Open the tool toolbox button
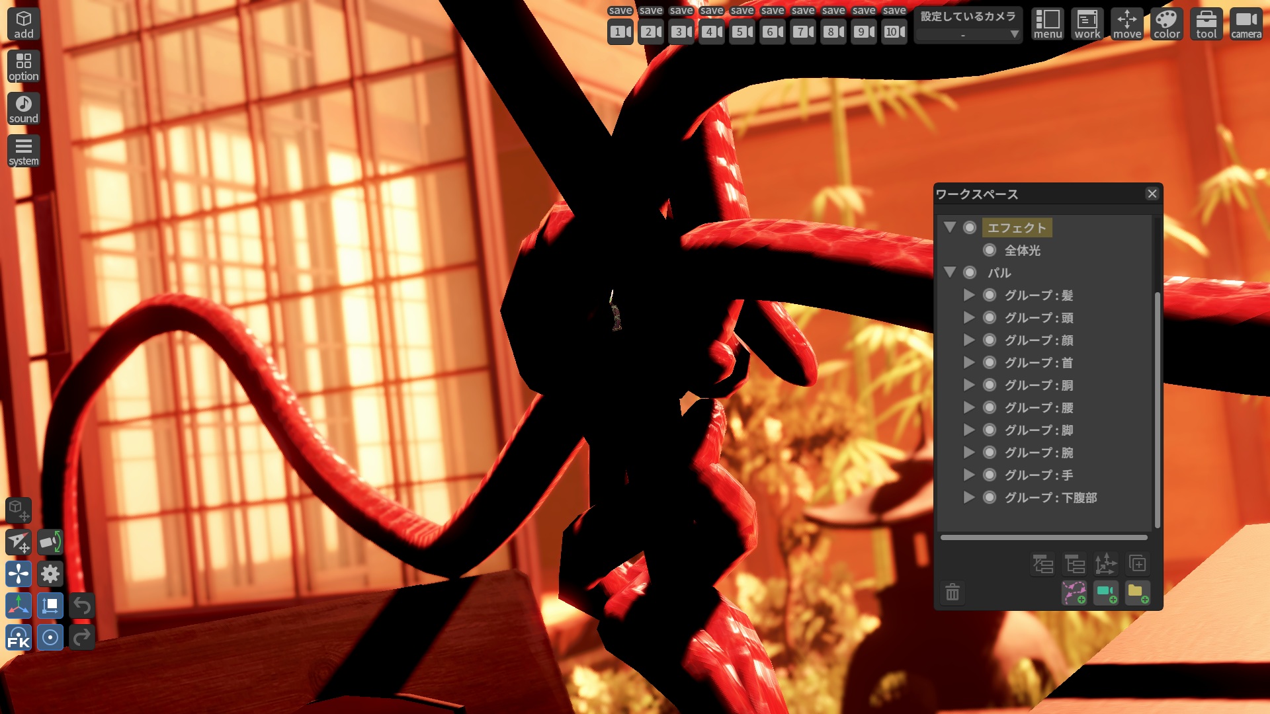 [1206, 24]
